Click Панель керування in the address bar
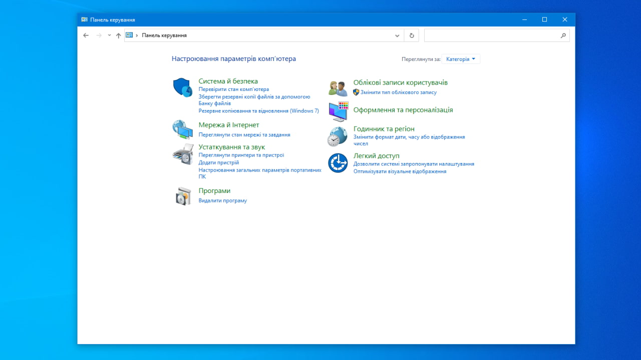Viewport: 641px width, 360px height. 164,35
